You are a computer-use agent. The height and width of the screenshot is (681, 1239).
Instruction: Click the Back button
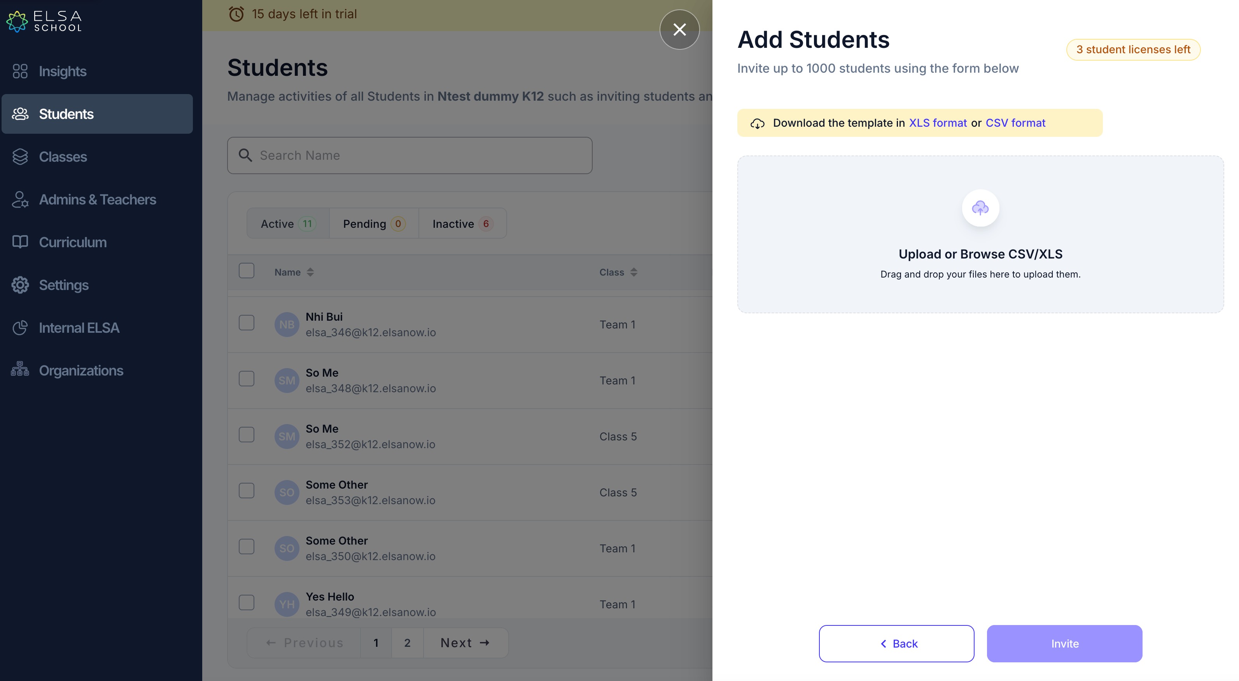pos(896,644)
